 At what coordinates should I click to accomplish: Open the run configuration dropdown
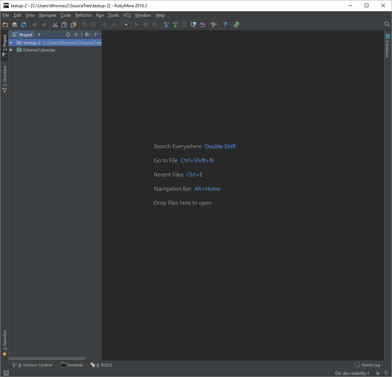point(127,25)
